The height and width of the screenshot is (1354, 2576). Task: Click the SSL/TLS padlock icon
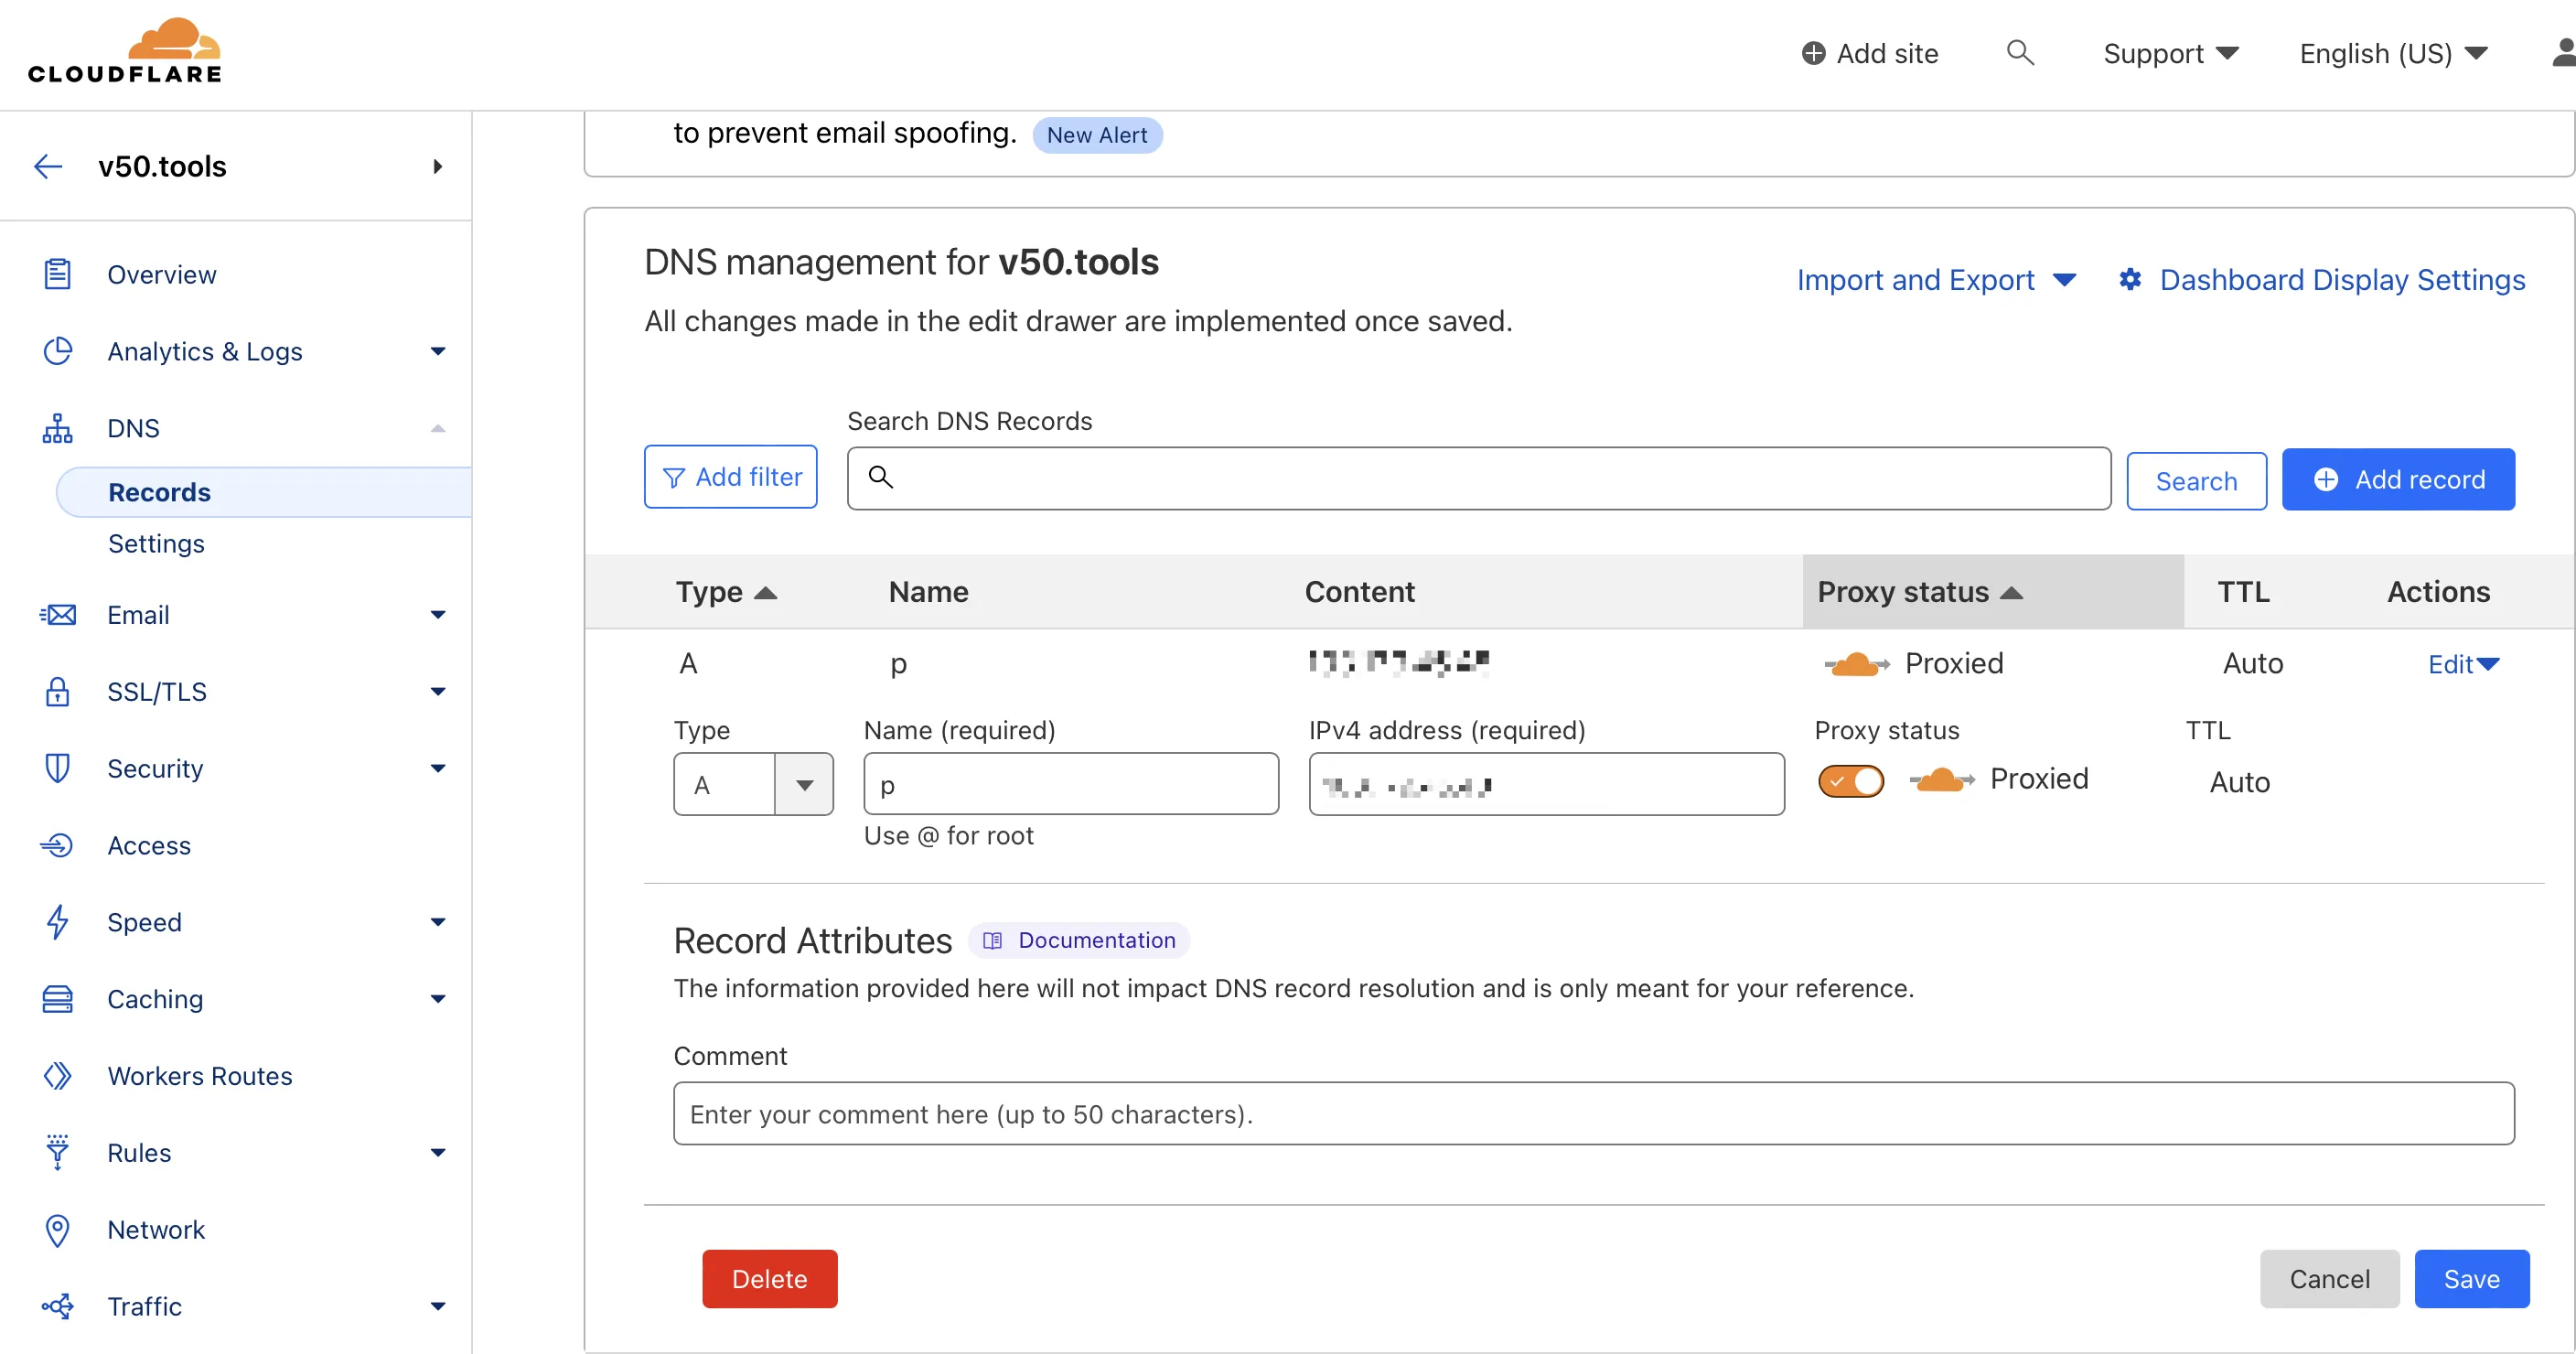point(57,692)
